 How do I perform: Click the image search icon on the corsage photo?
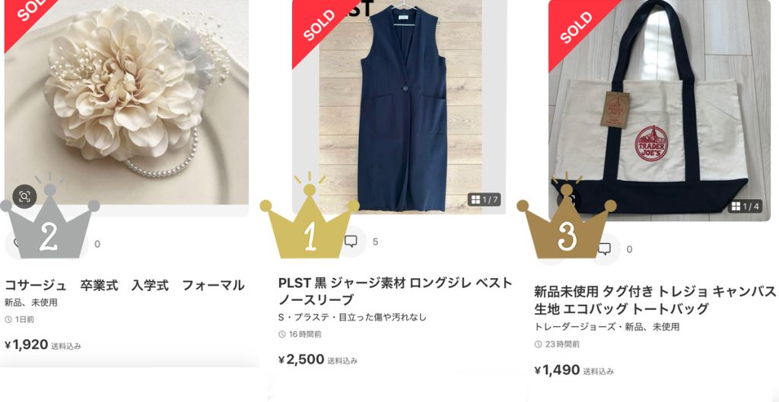(x=24, y=197)
